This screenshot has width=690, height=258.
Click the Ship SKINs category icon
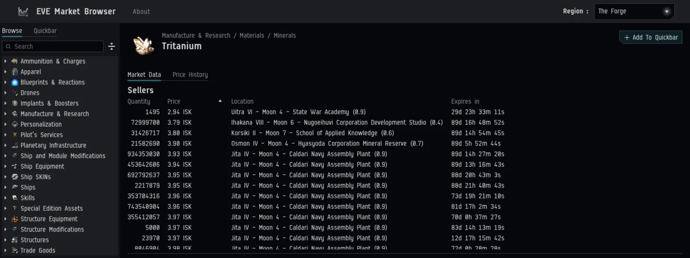[x=15, y=177]
